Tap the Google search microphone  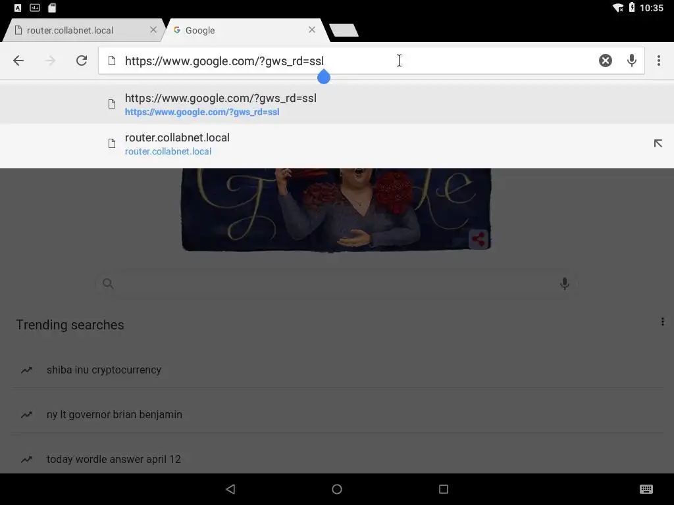pos(564,283)
